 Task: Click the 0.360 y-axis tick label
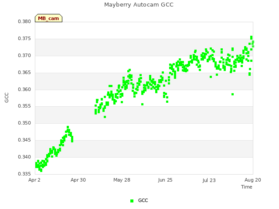click(24, 89)
